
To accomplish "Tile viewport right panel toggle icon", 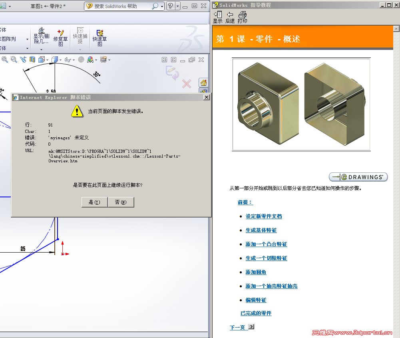I will tap(173, 59).
